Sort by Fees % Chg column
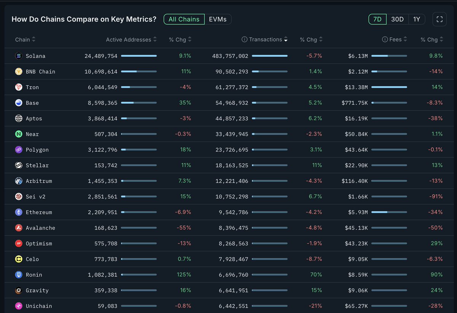Screen dimensions: 457x313 [432, 40]
